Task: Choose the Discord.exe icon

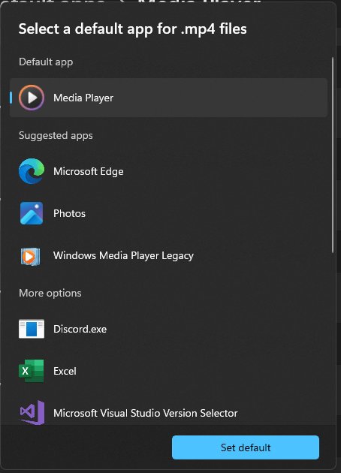Action: click(x=32, y=329)
